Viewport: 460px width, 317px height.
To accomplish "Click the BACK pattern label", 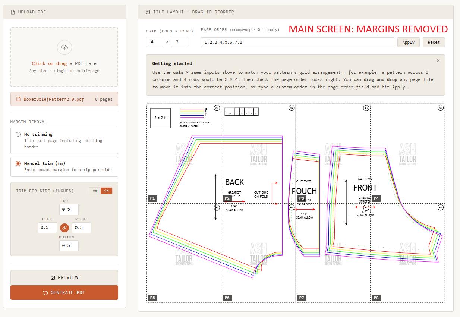I will click(234, 182).
